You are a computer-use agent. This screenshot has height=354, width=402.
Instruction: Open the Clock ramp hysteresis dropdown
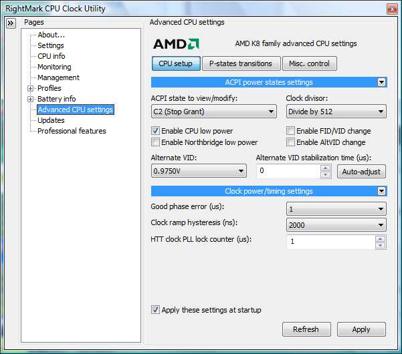(x=336, y=225)
